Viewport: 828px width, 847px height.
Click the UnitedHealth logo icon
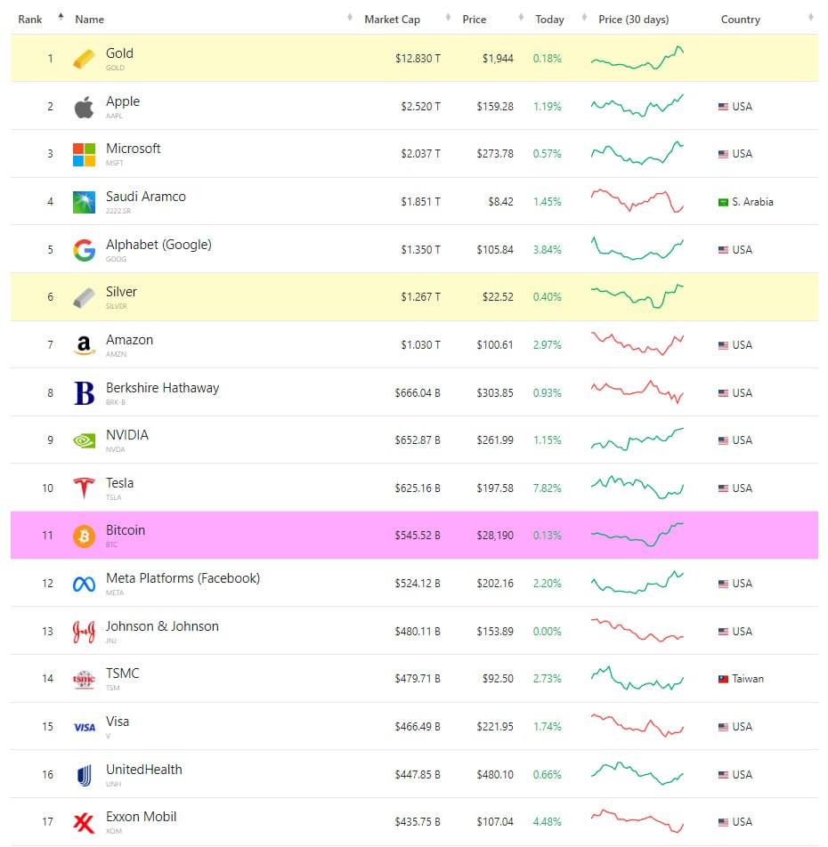tap(84, 775)
